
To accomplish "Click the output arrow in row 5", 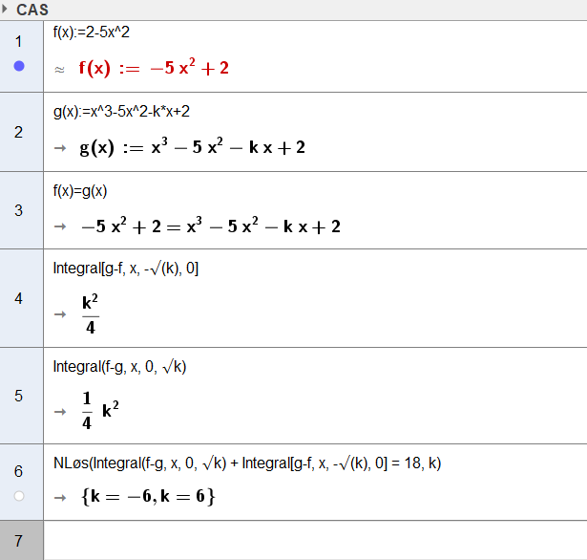I will coord(60,412).
